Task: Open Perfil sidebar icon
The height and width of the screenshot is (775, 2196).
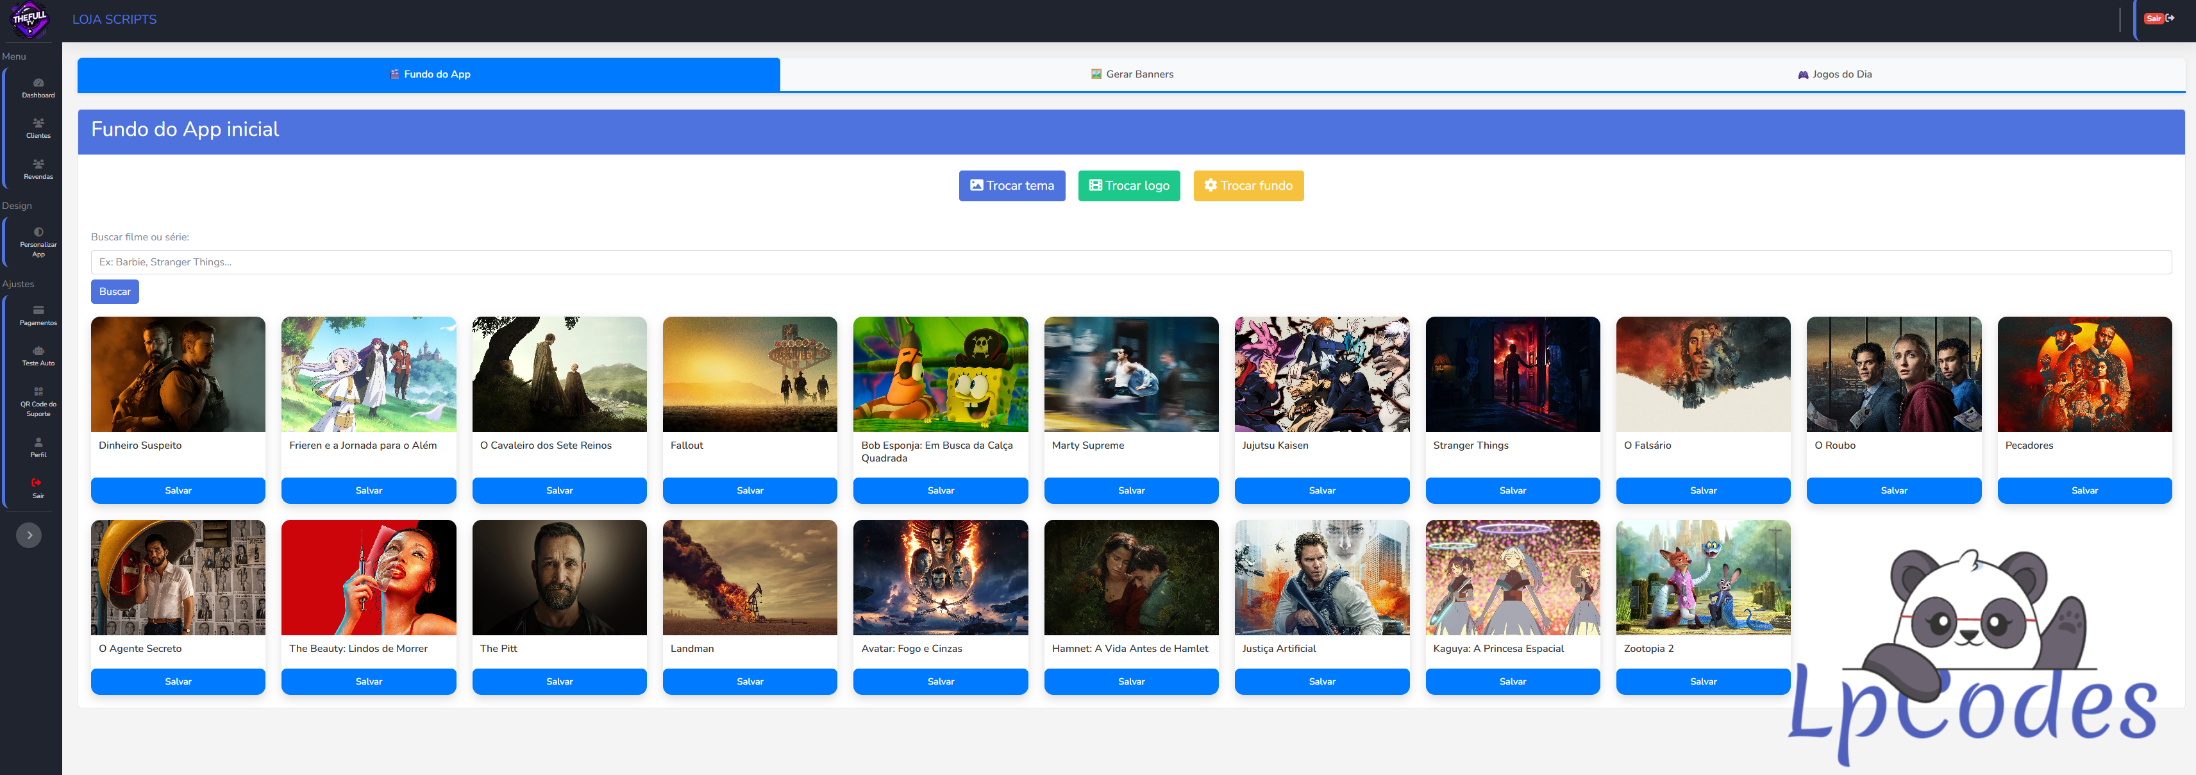Action: pos(38,447)
